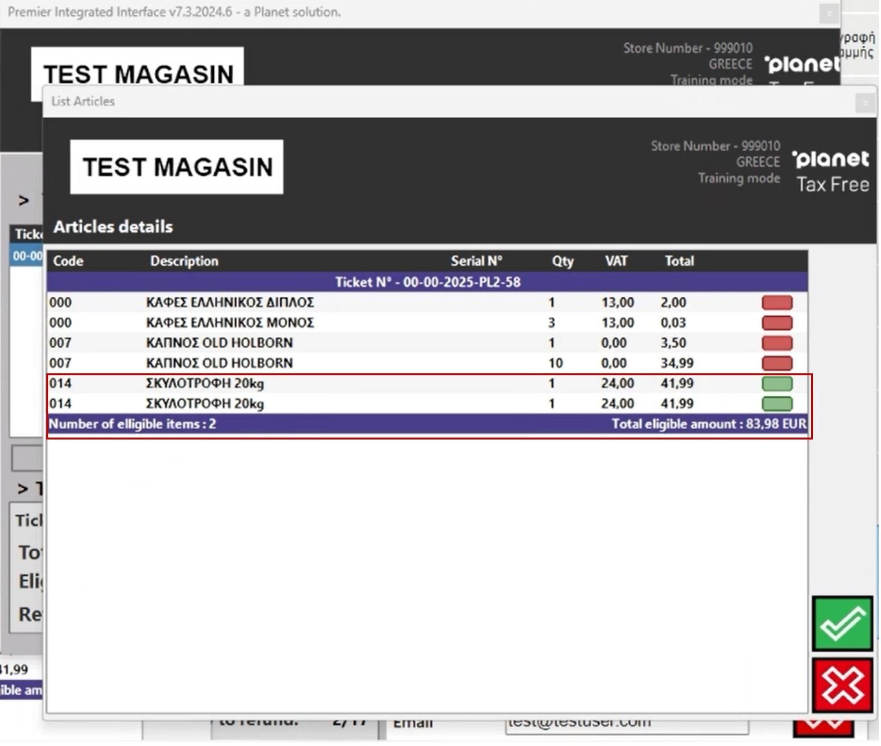Image resolution: width=881 pixels, height=746 pixels.
Task: Select the Serial N° column header
Action: (x=476, y=261)
